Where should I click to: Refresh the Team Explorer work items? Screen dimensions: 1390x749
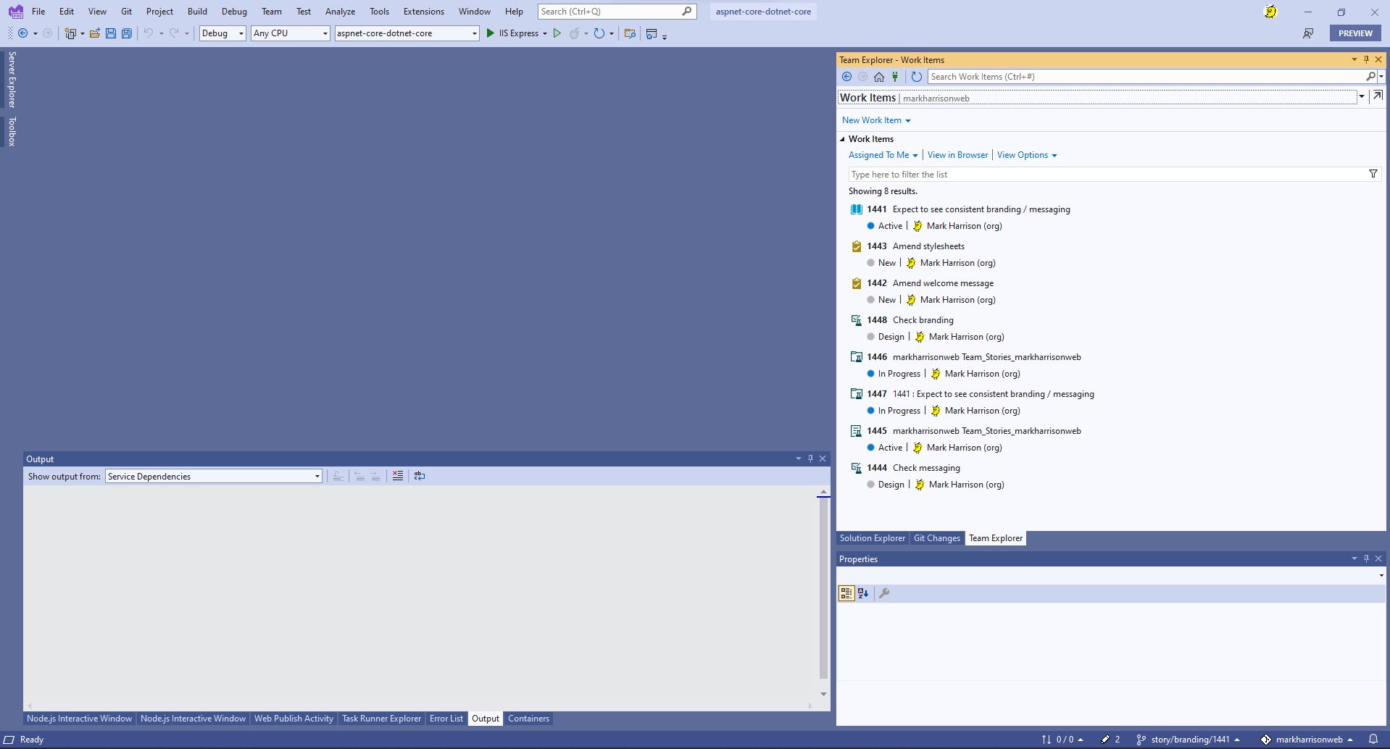coord(917,77)
